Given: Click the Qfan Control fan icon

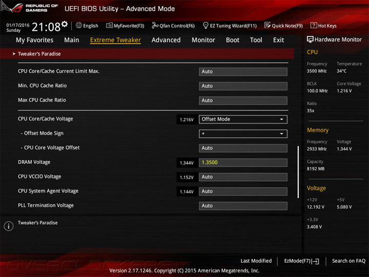Looking at the screenshot, I should tap(155, 25).
